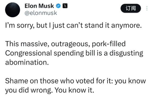Click the word "anymore." in the first line

pos(126,26)
